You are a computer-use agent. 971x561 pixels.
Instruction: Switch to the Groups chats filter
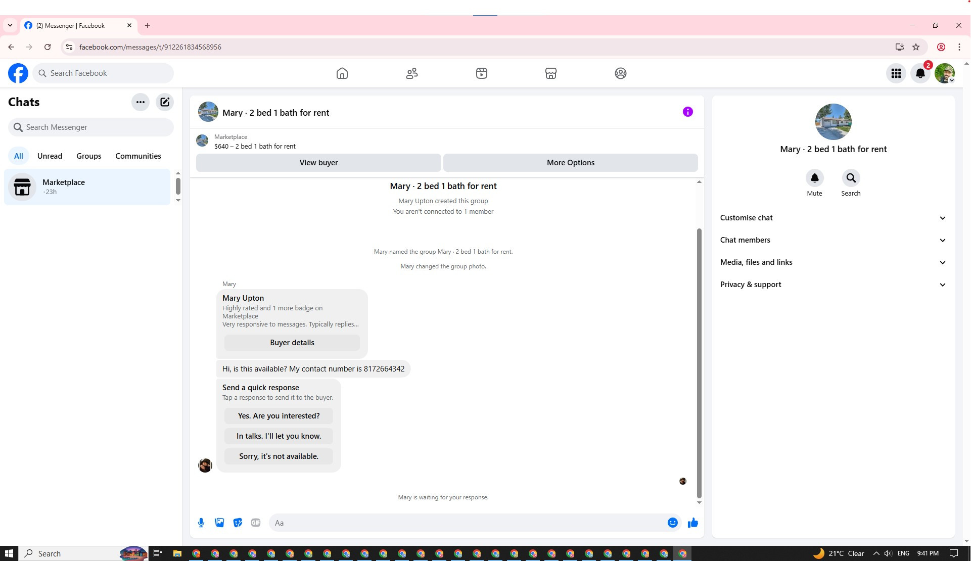point(89,156)
